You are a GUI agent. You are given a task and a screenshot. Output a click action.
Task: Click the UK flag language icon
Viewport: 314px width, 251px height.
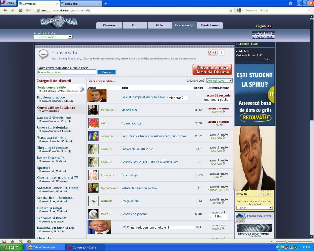(269, 26)
